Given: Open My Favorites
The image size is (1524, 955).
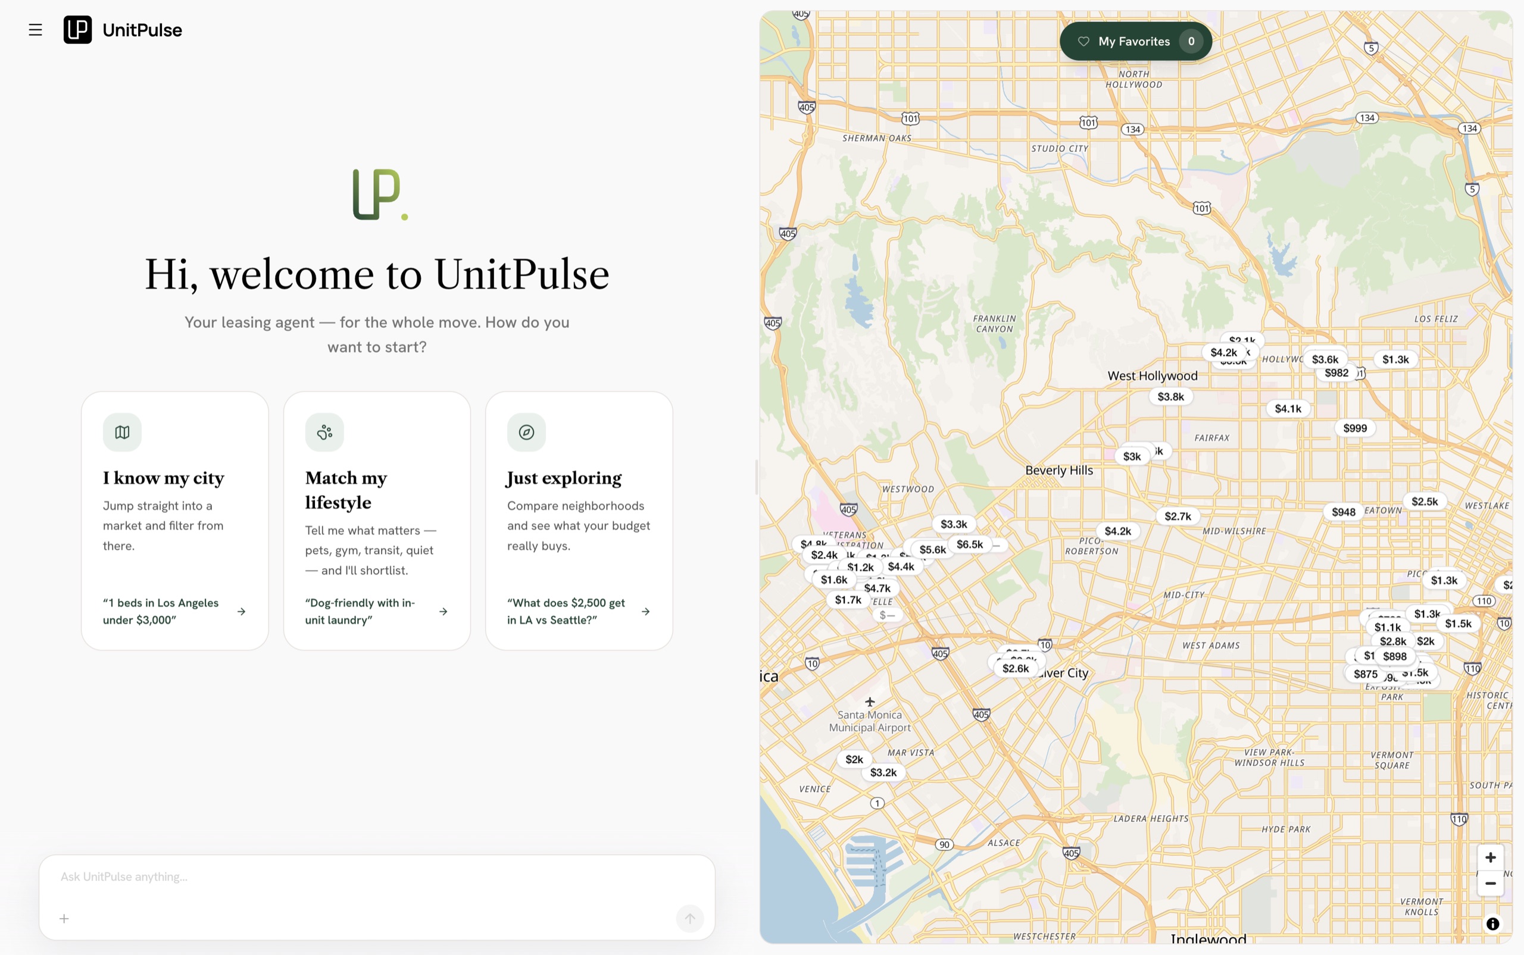Looking at the screenshot, I should coord(1136,41).
